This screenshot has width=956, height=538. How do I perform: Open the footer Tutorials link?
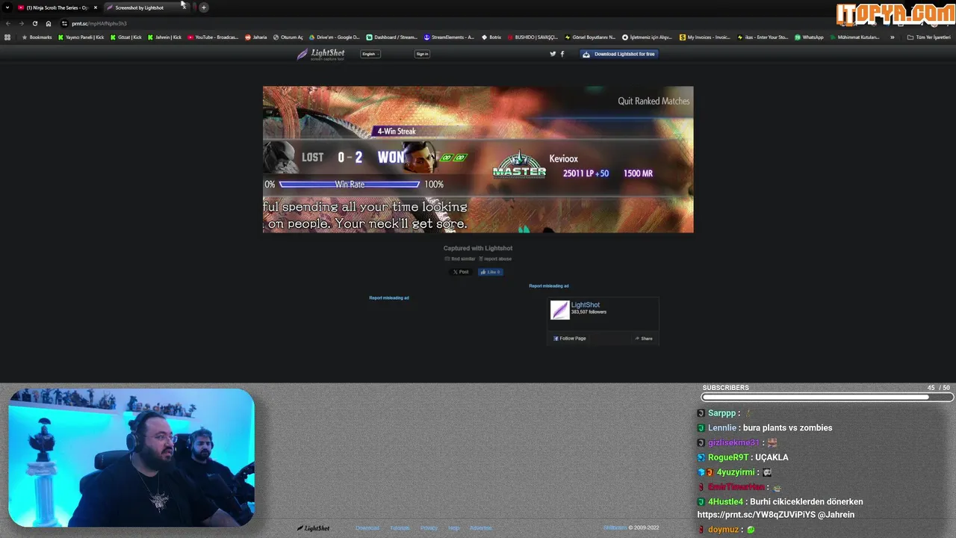click(400, 528)
